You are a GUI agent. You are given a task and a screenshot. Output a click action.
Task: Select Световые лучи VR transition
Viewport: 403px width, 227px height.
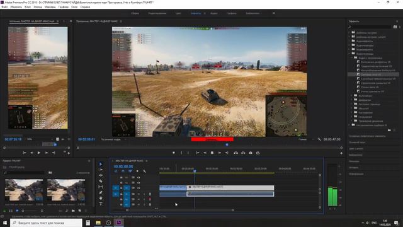pyautogui.click(x=371, y=74)
